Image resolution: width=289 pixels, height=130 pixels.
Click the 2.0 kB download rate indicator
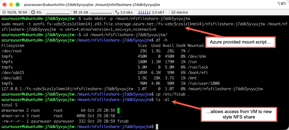pyautogui.click(x=126, y=12)
